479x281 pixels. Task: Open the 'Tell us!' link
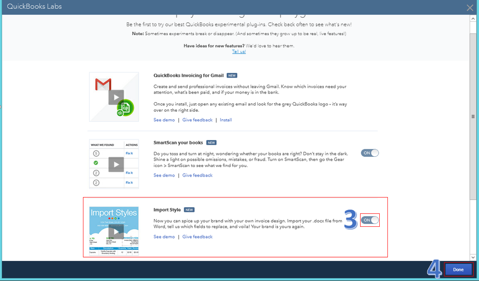click(x=239, y=51)
